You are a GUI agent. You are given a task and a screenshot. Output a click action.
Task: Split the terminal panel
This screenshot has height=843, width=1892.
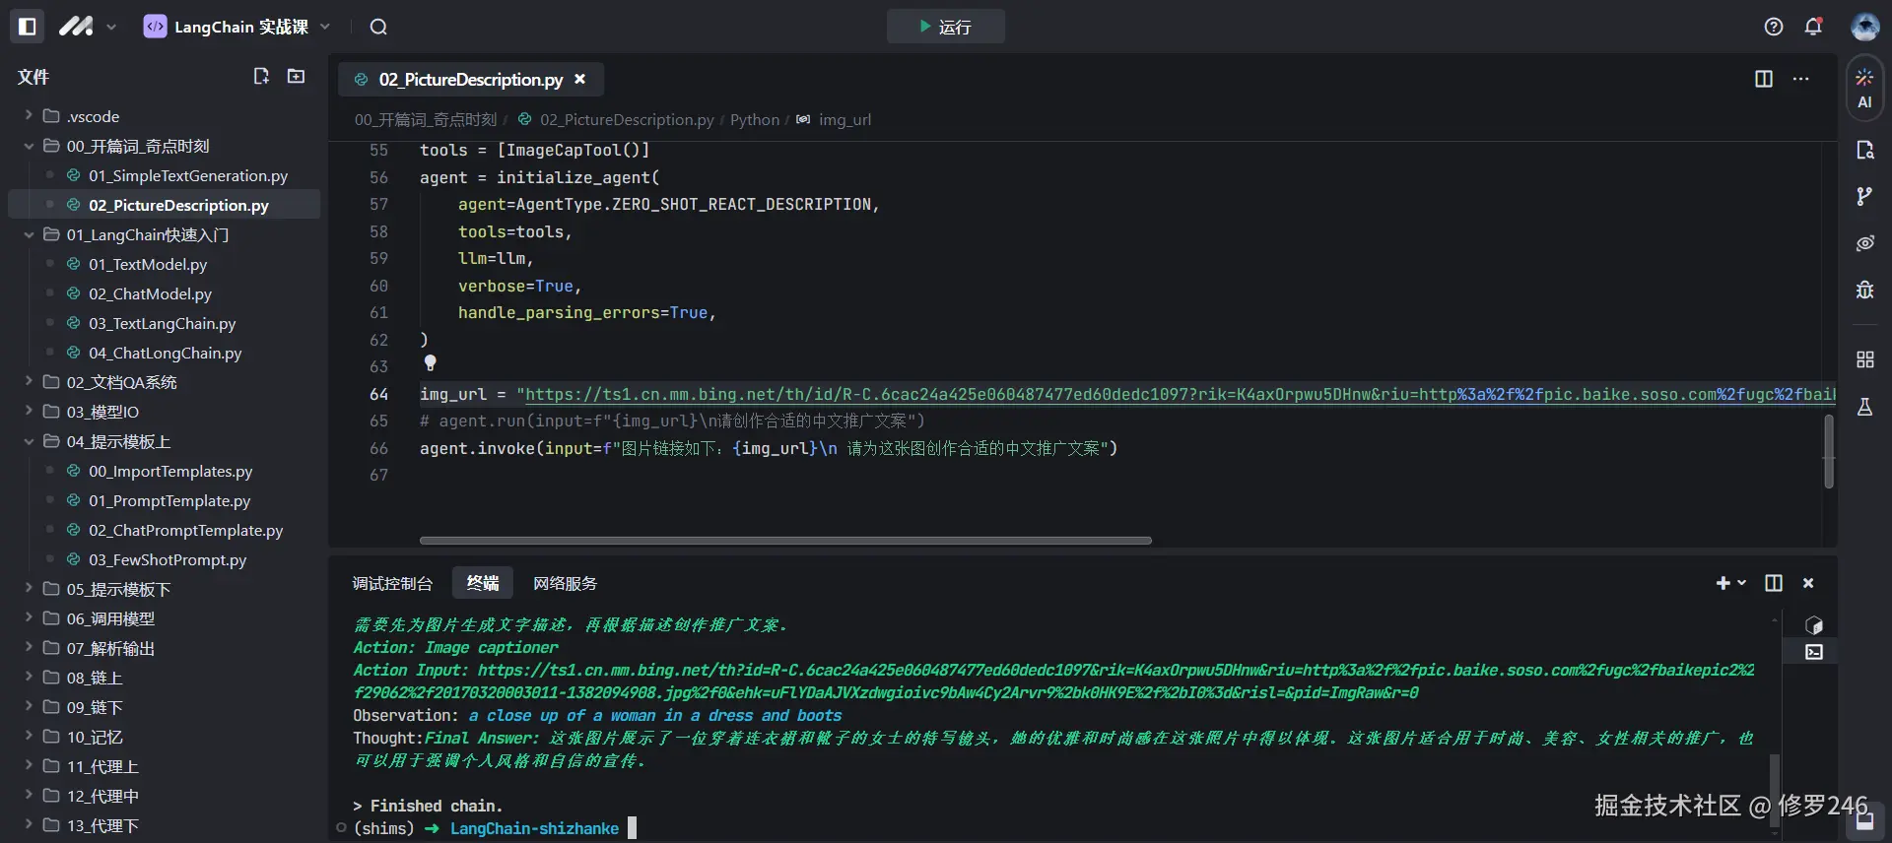(1774, 583)
